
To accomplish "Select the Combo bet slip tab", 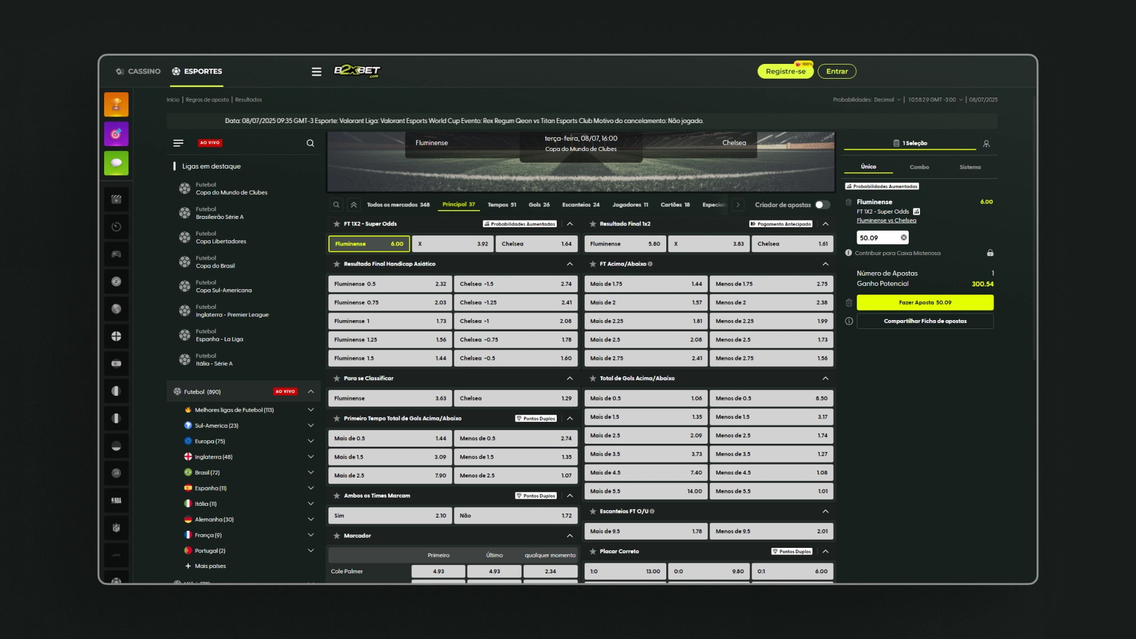I will (x=919, y=167).
